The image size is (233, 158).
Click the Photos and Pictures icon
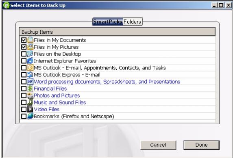coord(30,95)
